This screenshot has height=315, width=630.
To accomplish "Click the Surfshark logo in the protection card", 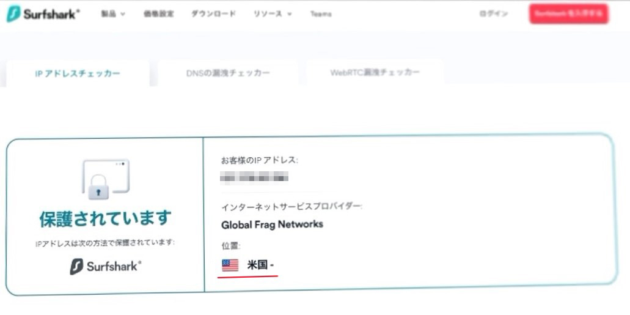I will (105, 266).
